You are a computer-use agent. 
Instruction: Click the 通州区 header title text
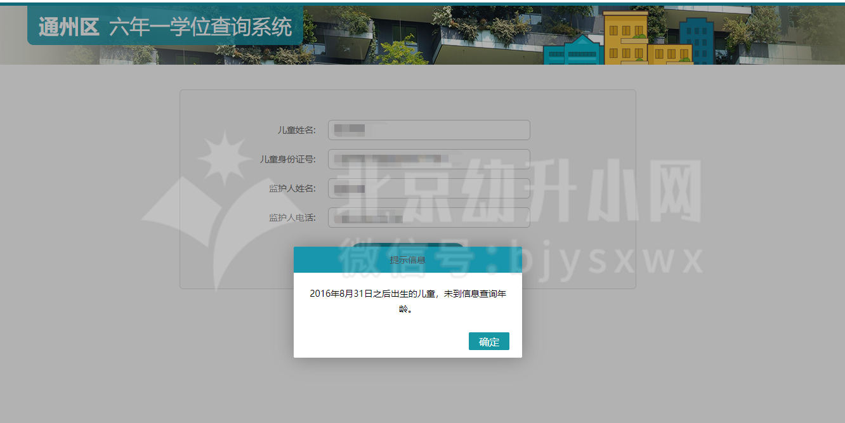pos(69,27)
